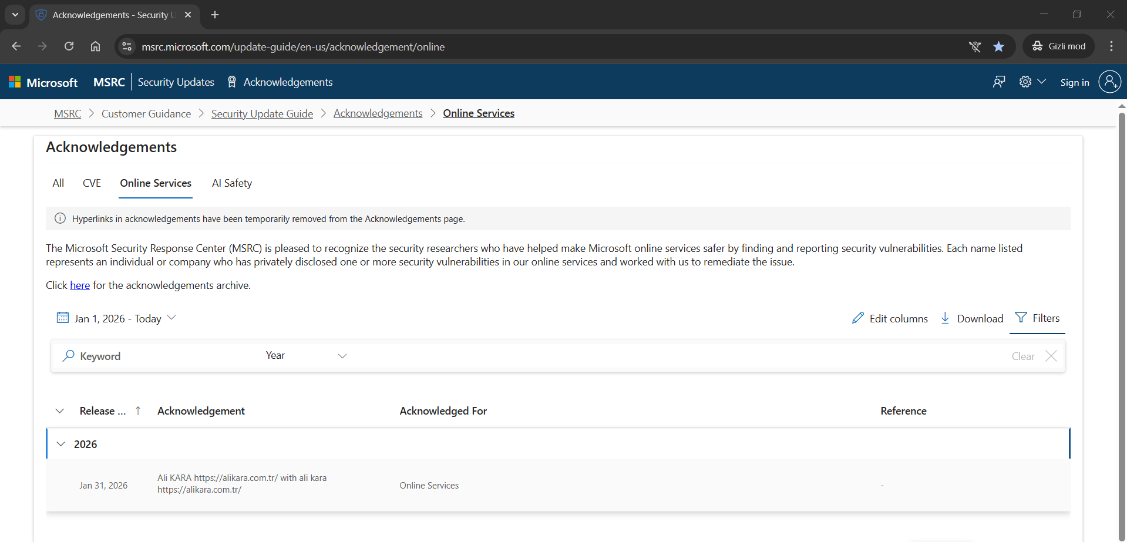
Task: Open the browser three-dot menu
Action: 1111,46
